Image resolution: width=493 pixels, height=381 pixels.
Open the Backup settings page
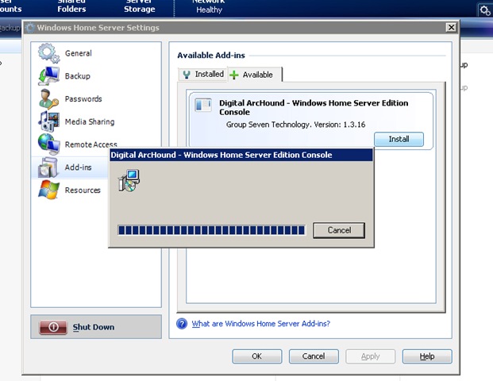[x=96, y=76]
